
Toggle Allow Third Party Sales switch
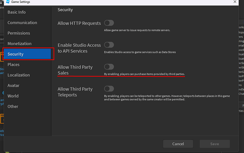click(109, 67)
